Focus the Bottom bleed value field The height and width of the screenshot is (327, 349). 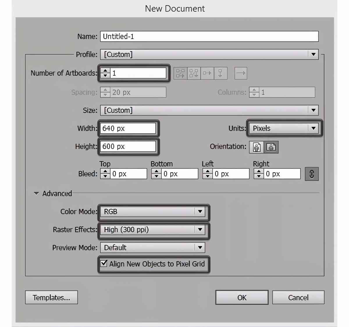pos(179,174)
